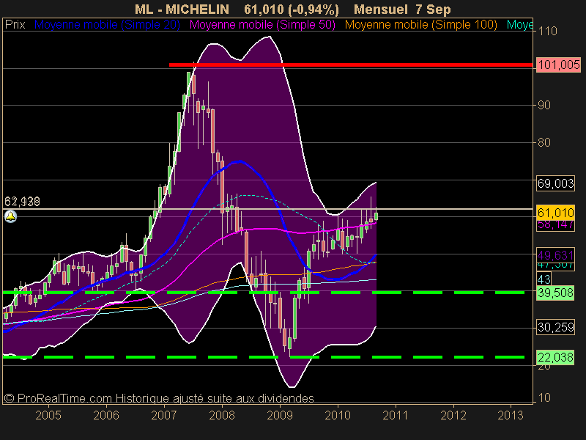This screenshot has width=586, height=440.
Task: Click the "2010" year on the time axis
Action: [338, 415]
